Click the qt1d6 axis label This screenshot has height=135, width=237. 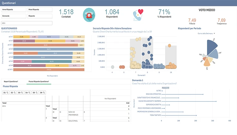click(x=11, y=65)
